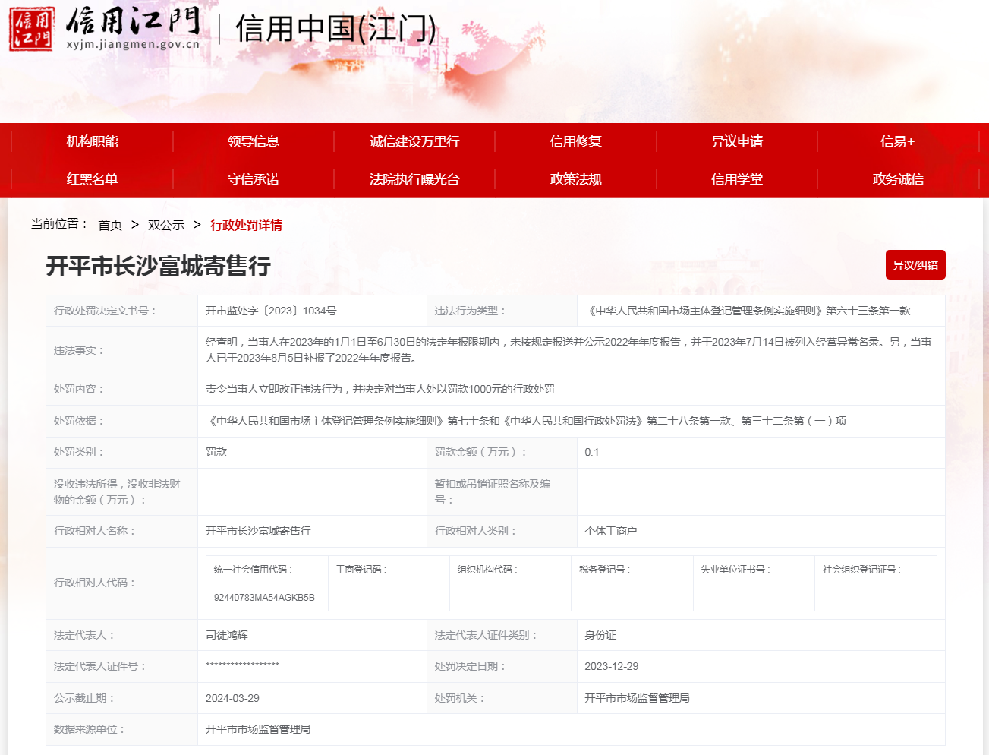Visit the 信用学堂 page
This screenshot has width=989, height=755.
pyautogui.click(x=736, y=179)
